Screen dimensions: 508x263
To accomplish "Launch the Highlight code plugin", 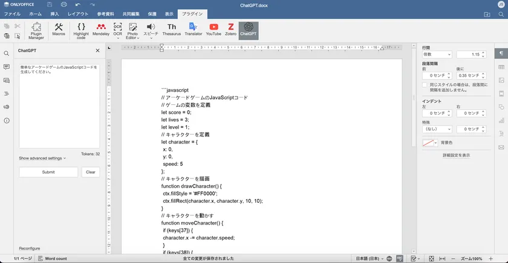I will [x=81, y=30].
